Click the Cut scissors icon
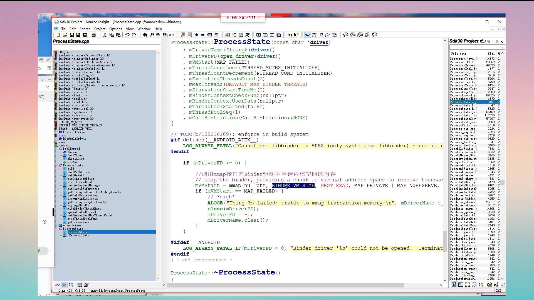The width and height of the screenshot is (534, 300). [105, 35]
